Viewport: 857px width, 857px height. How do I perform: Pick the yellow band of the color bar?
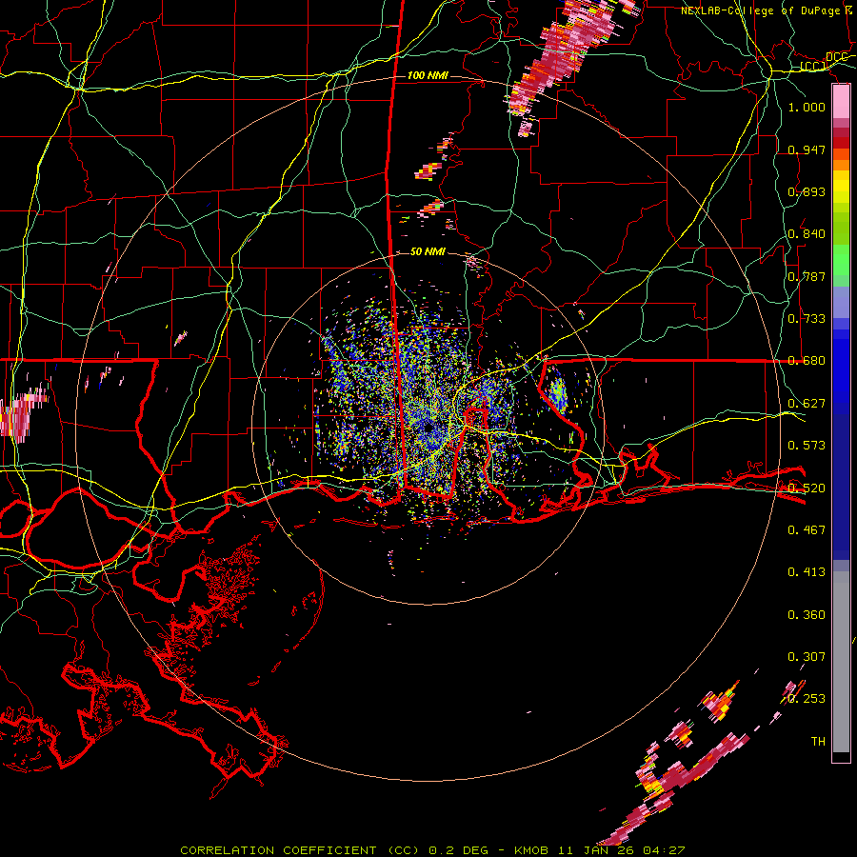click(841, 187)
